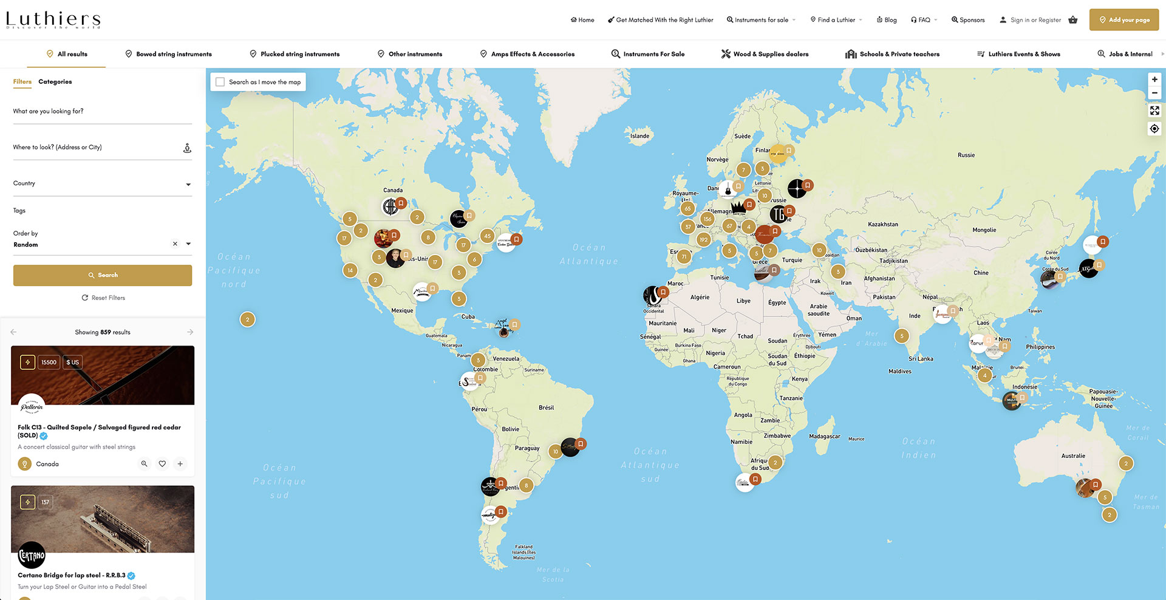The image size is (1166, 600).
Task: Open the Order by dropdown arrow
Action: click(x=188, y=244)
